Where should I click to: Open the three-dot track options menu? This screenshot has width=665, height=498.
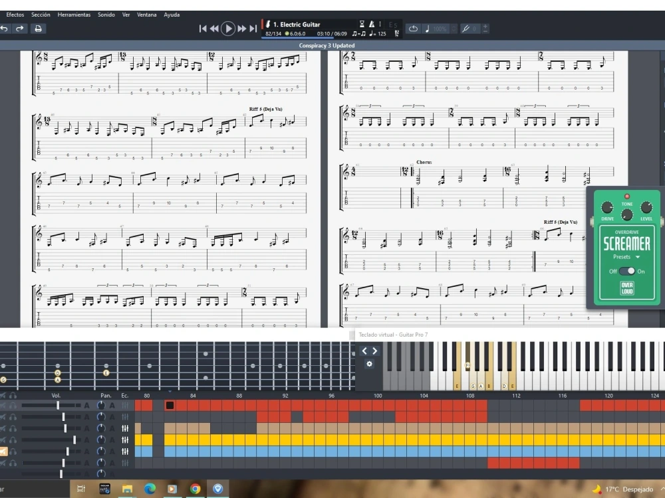pyautogui.click(x=380, y=24)
